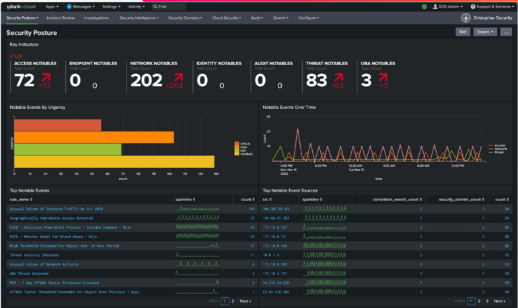Open the Search nav menu

point(281,18)
